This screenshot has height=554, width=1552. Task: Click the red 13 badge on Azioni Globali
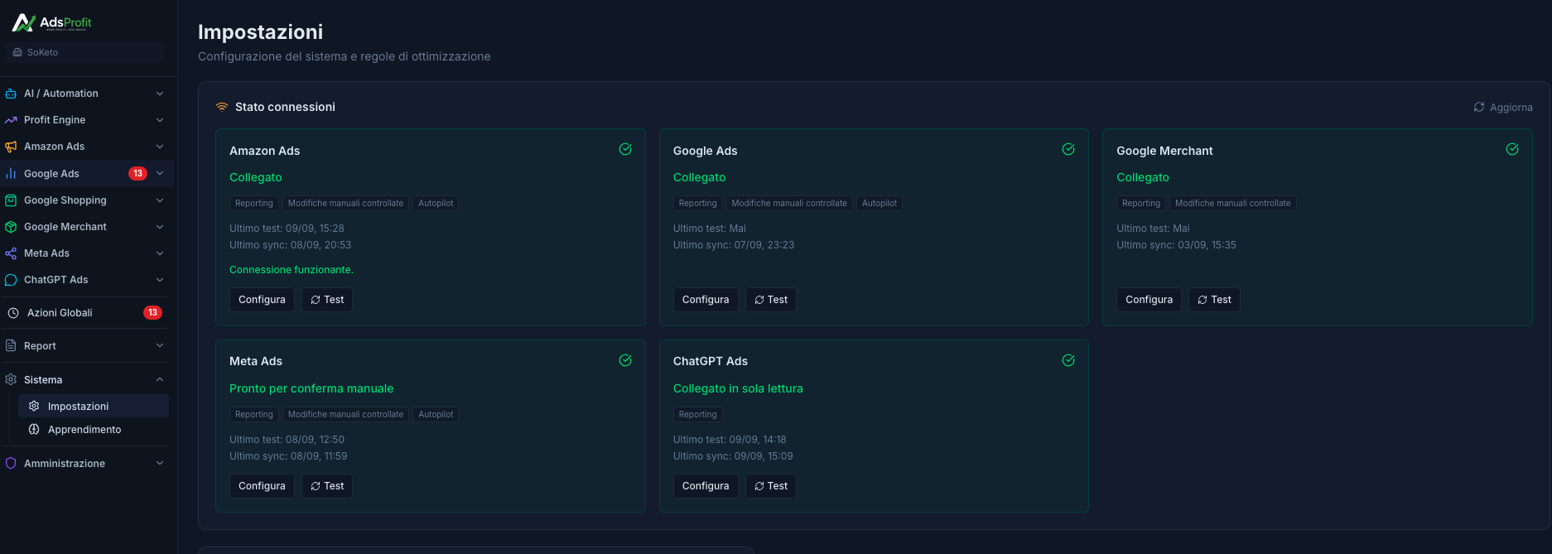tap(152, 313)
